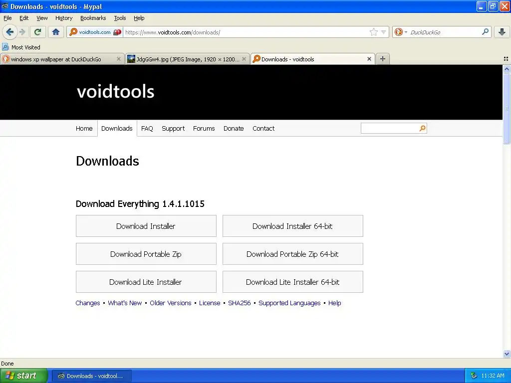
Task: Open the Support nav link
Action: pyautogui.click(x=173, y=128)
